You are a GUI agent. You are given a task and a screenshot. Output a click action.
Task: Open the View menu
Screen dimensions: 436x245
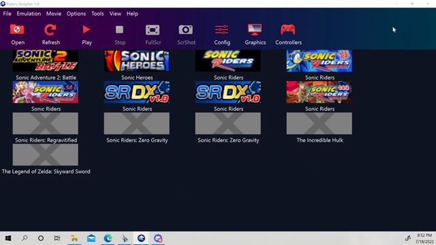coord(115,14)
